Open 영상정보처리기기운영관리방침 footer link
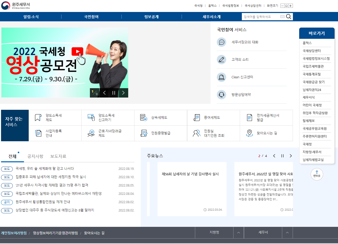This screenshot has width=338, height=244. coord(55,233)
